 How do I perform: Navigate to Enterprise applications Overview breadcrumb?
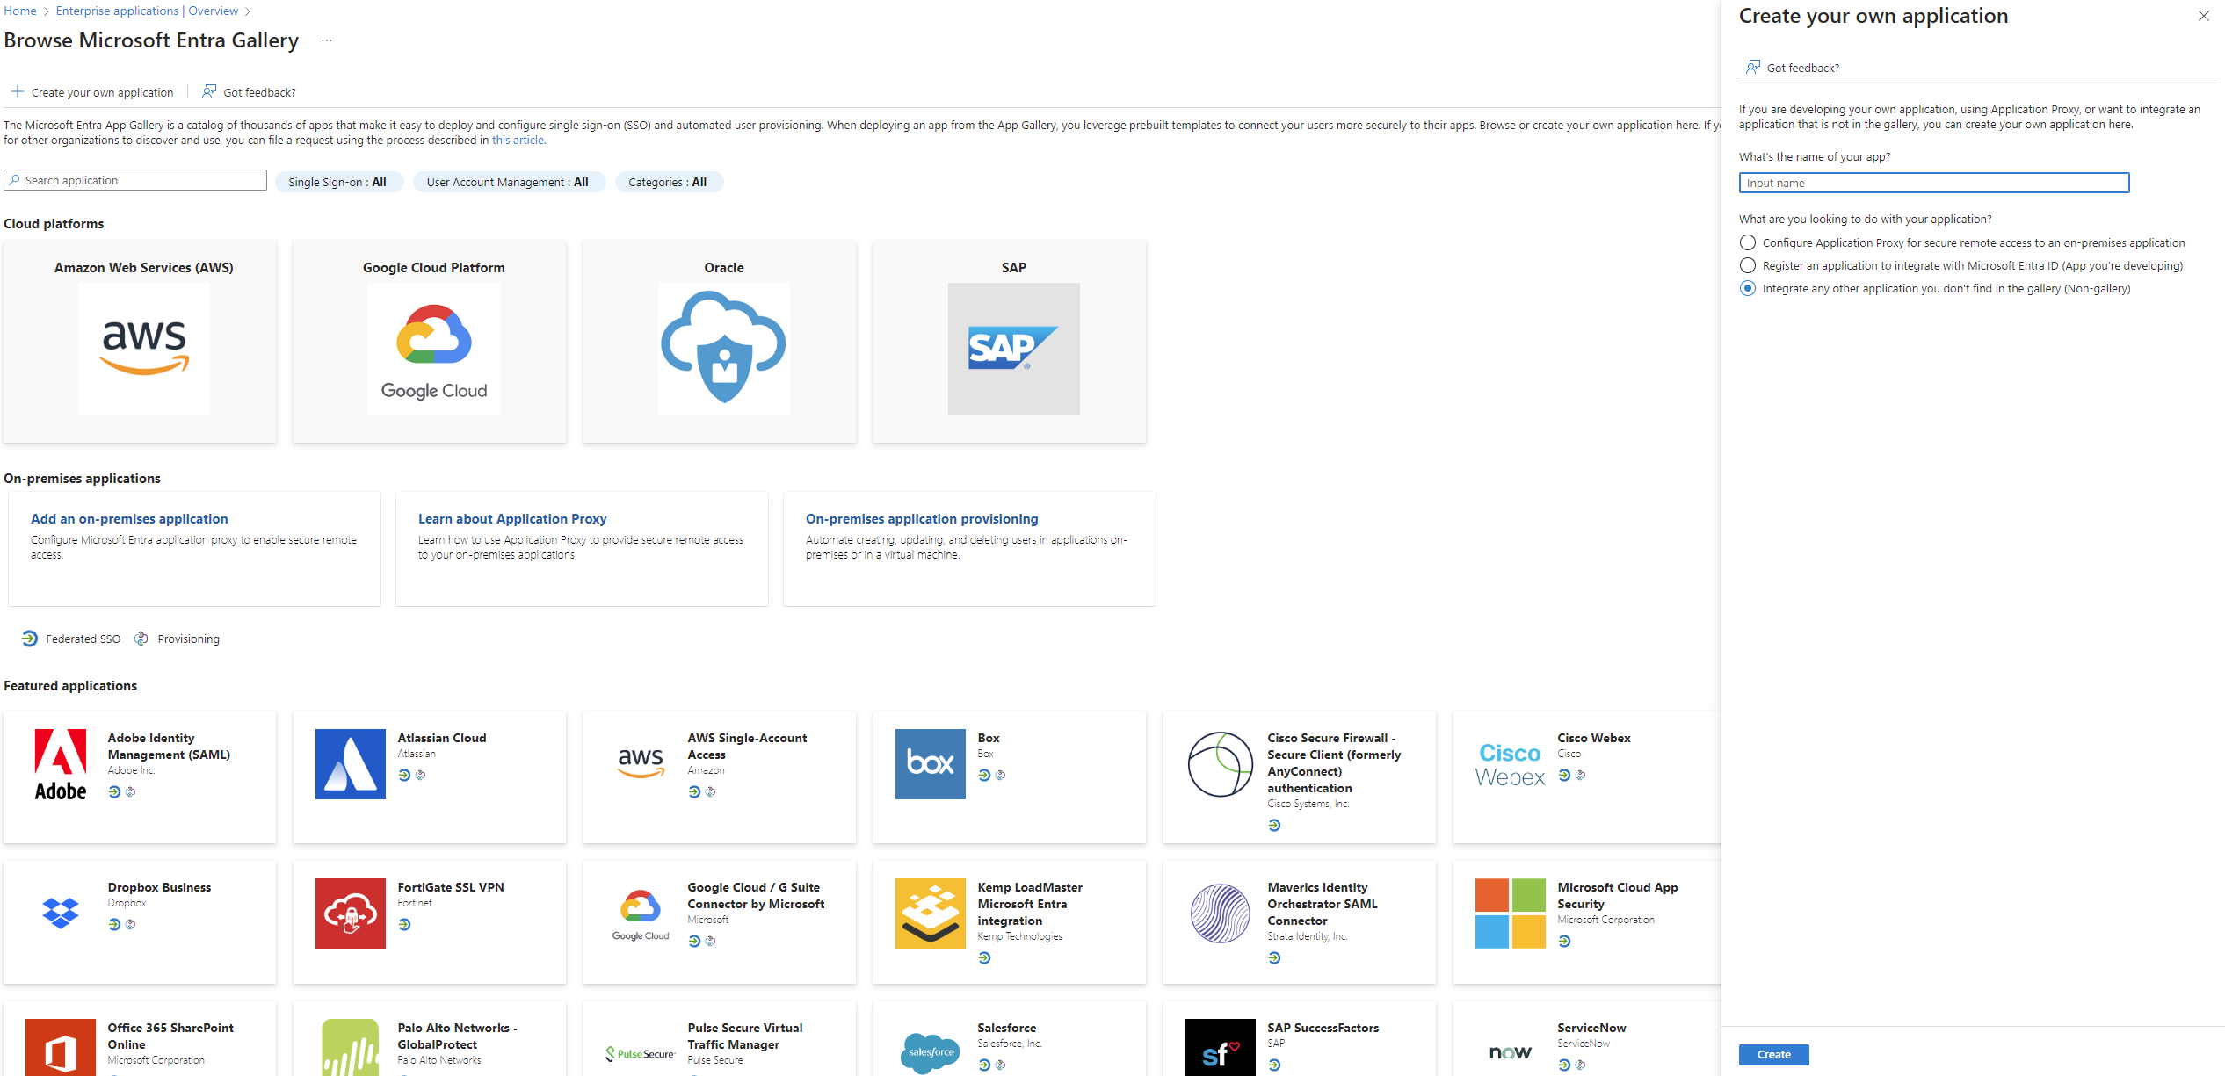[x=147, y=11]
